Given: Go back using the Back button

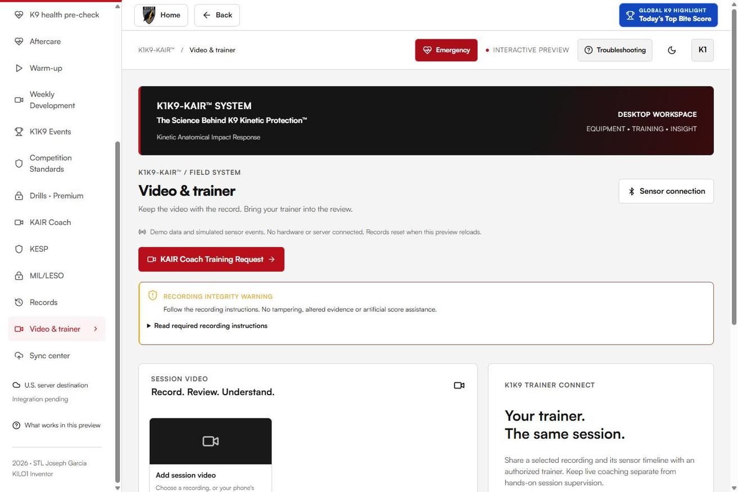Looking at the screenshot, I should pos(217,15).
